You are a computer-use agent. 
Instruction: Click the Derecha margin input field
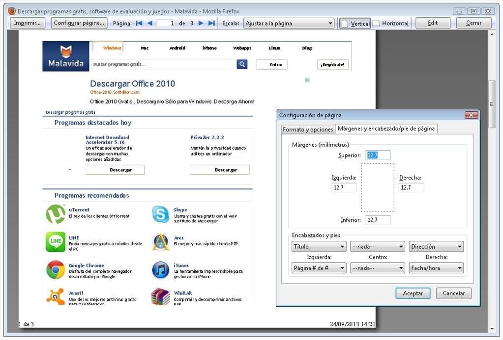pos(411,187)
